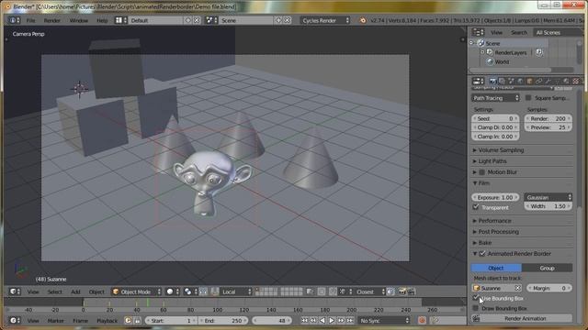
Task: Add a new screen layout with the plus icon
Action: (188, 20)
